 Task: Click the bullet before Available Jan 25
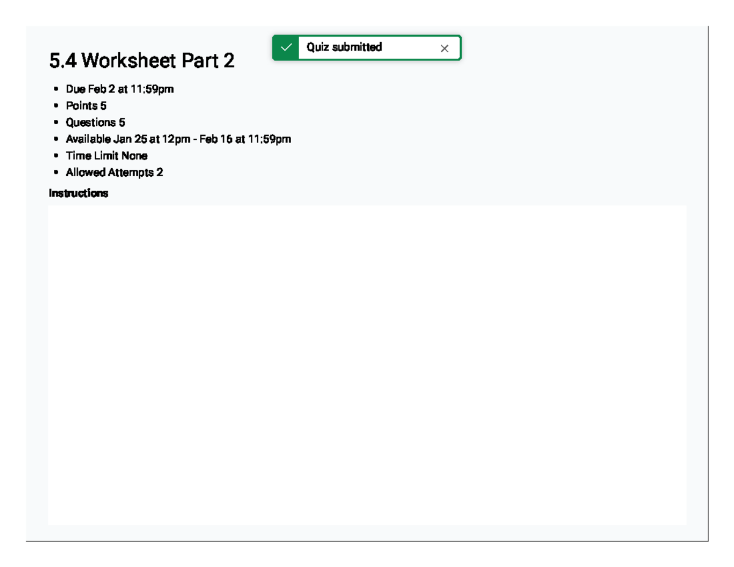tap(56, 139)
